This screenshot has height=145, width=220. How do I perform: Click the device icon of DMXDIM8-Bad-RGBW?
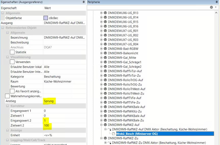coord(105,49)
